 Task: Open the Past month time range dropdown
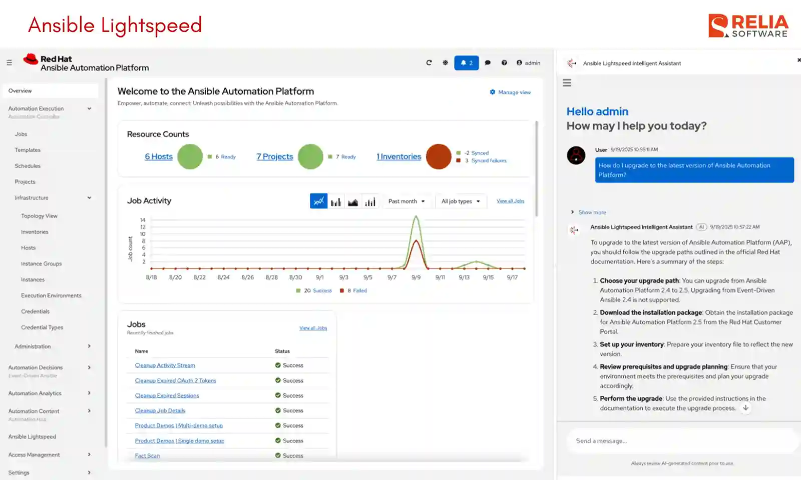click(x=406, y=200)
